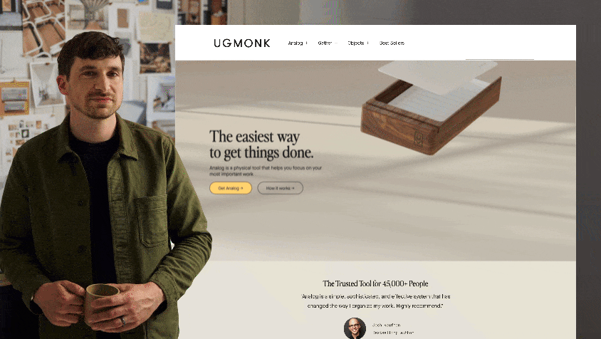The image size is (601, 339).
Task: Go to the Best Sellers page
Action: click(x=392, y=43)
